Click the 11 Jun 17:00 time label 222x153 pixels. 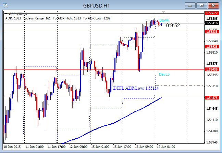coord(56,147)
